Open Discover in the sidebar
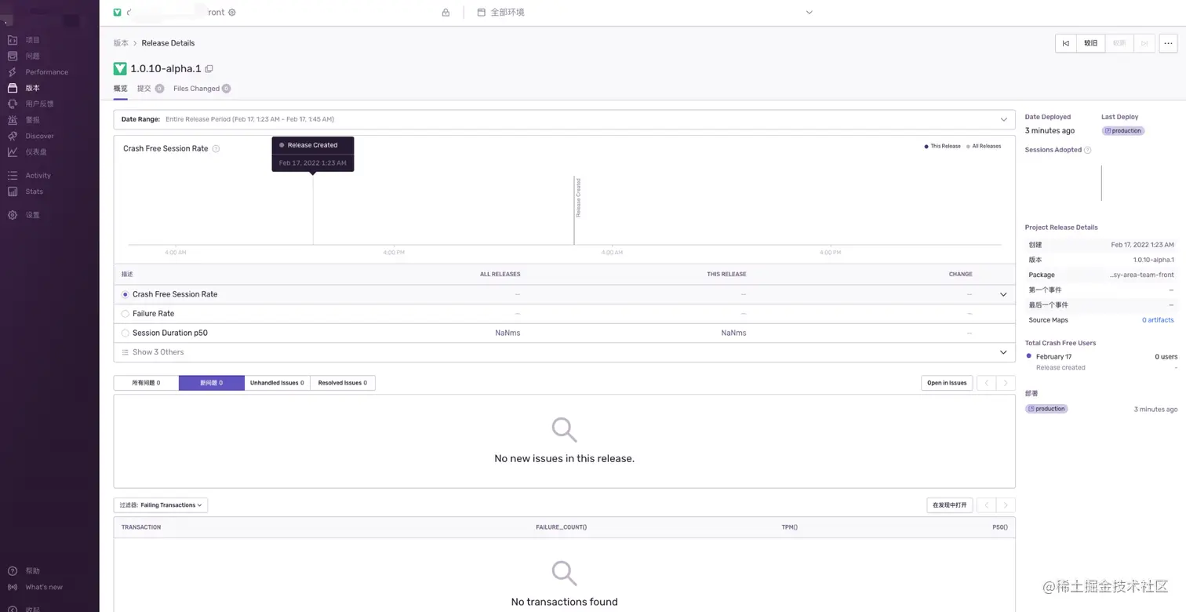Screen dimensions: 1186x612 [31, 136]
